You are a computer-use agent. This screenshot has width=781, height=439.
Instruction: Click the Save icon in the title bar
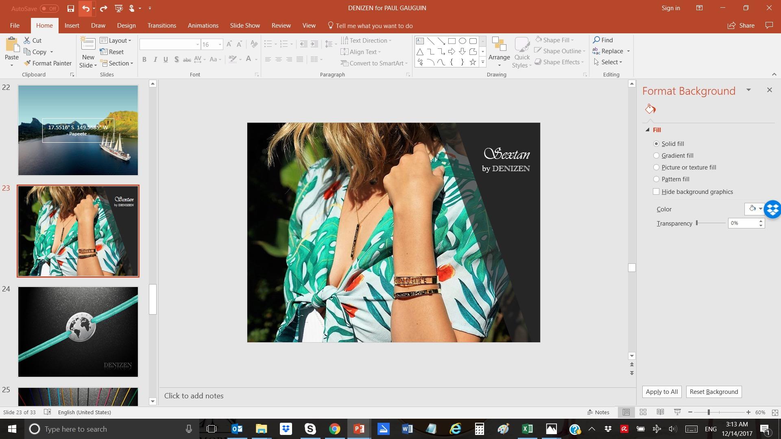click(x=71, y=8)
